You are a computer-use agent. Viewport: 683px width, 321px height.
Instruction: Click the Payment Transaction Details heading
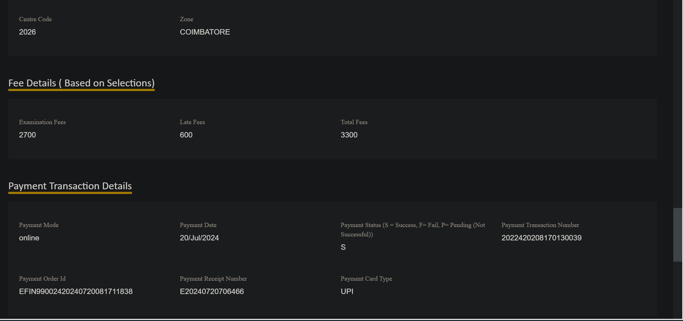point(70,186)
